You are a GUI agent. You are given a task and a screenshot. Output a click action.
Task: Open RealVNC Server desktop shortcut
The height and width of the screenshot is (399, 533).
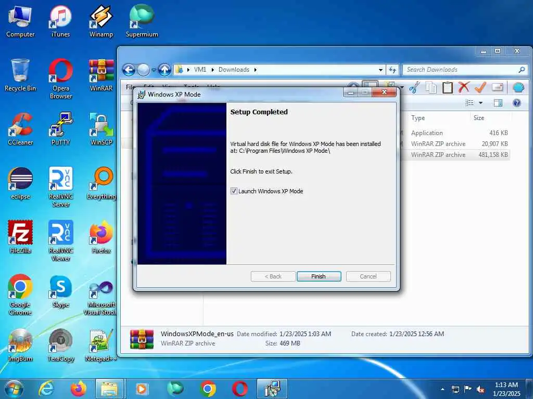[60, 187]
